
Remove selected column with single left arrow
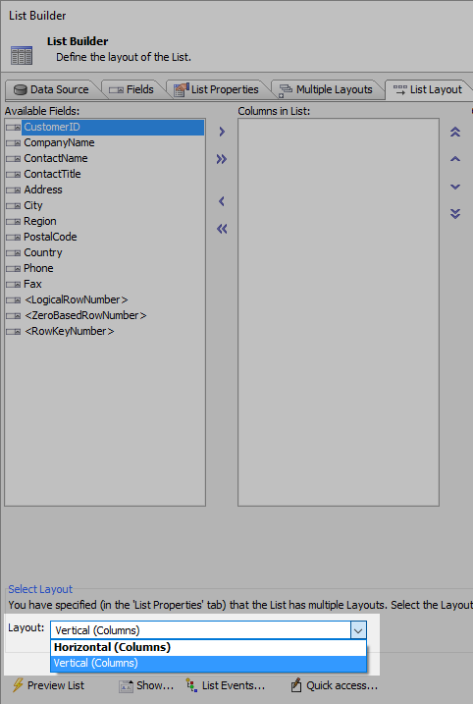pyautogui.click(x=222, y=201)
